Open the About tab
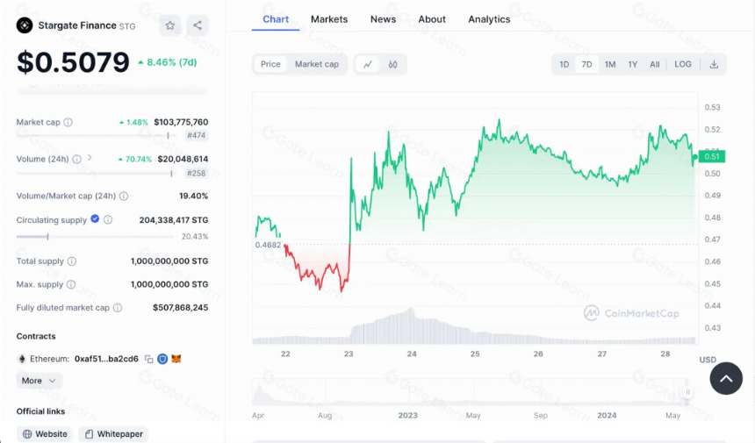 click(x=432, y=19)
